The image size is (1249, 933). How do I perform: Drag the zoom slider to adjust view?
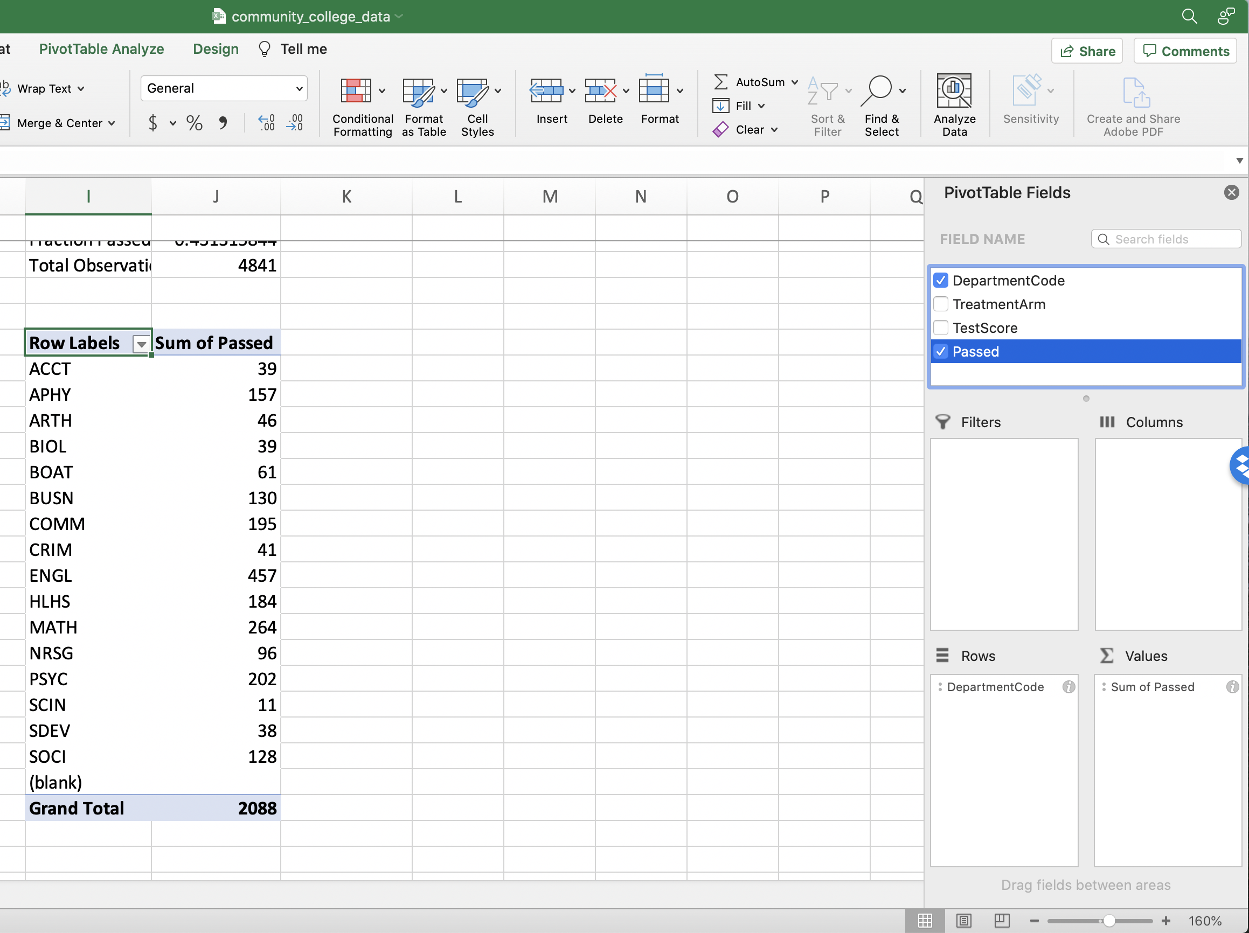[1109, 920]
